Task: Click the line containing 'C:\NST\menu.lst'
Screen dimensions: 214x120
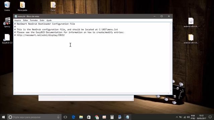Action: click(66, 30)
